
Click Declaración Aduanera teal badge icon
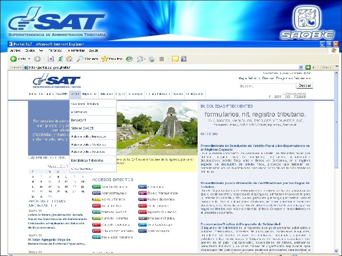click(96, 238)
